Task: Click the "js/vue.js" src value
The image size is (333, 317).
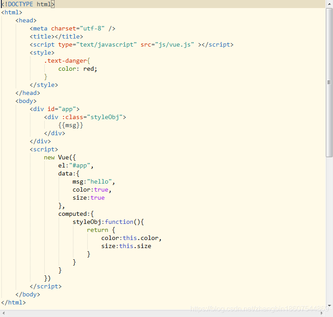Action: (175, 45)
